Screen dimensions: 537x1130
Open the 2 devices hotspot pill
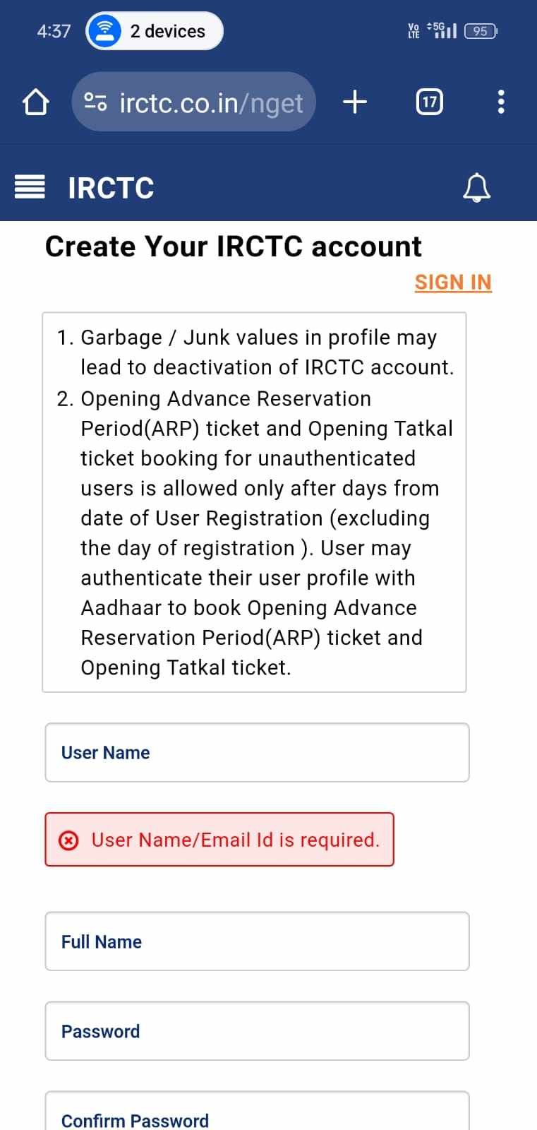[x=167, y=31]
